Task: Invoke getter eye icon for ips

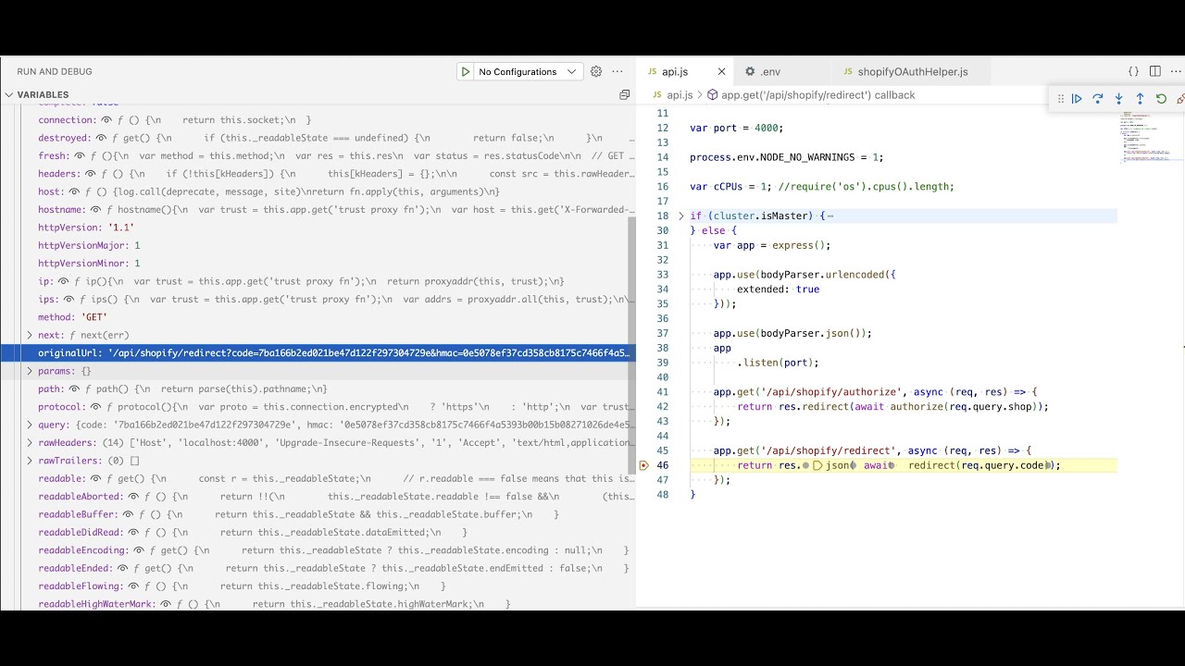Action: pos(69,300)
